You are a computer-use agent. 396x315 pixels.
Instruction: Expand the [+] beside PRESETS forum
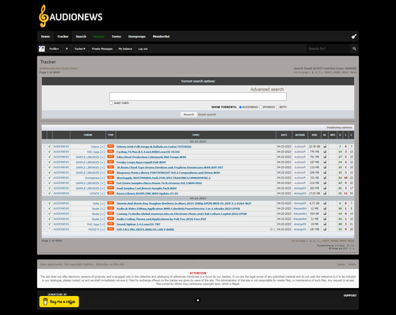click(x=102, y=229)
